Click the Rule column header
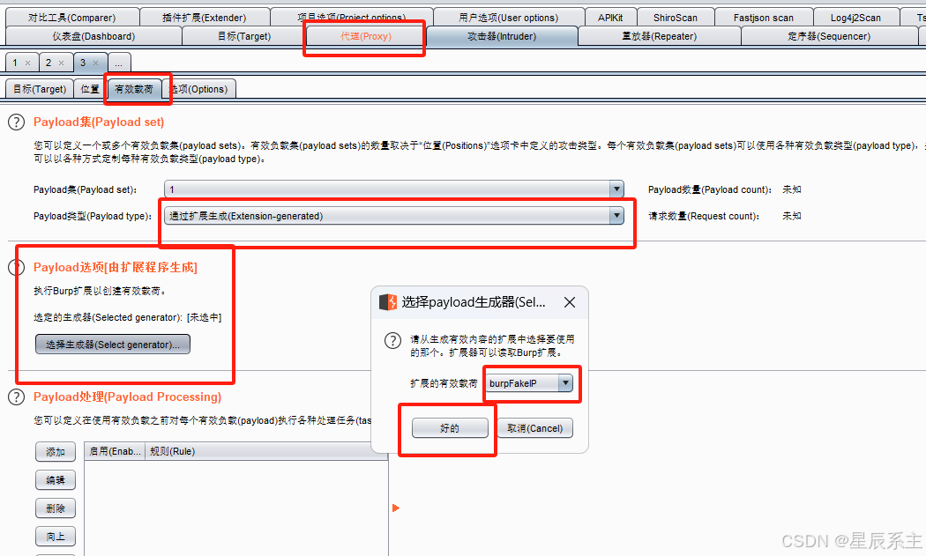Viewport: 926px width, 556px height. point(265,451)
